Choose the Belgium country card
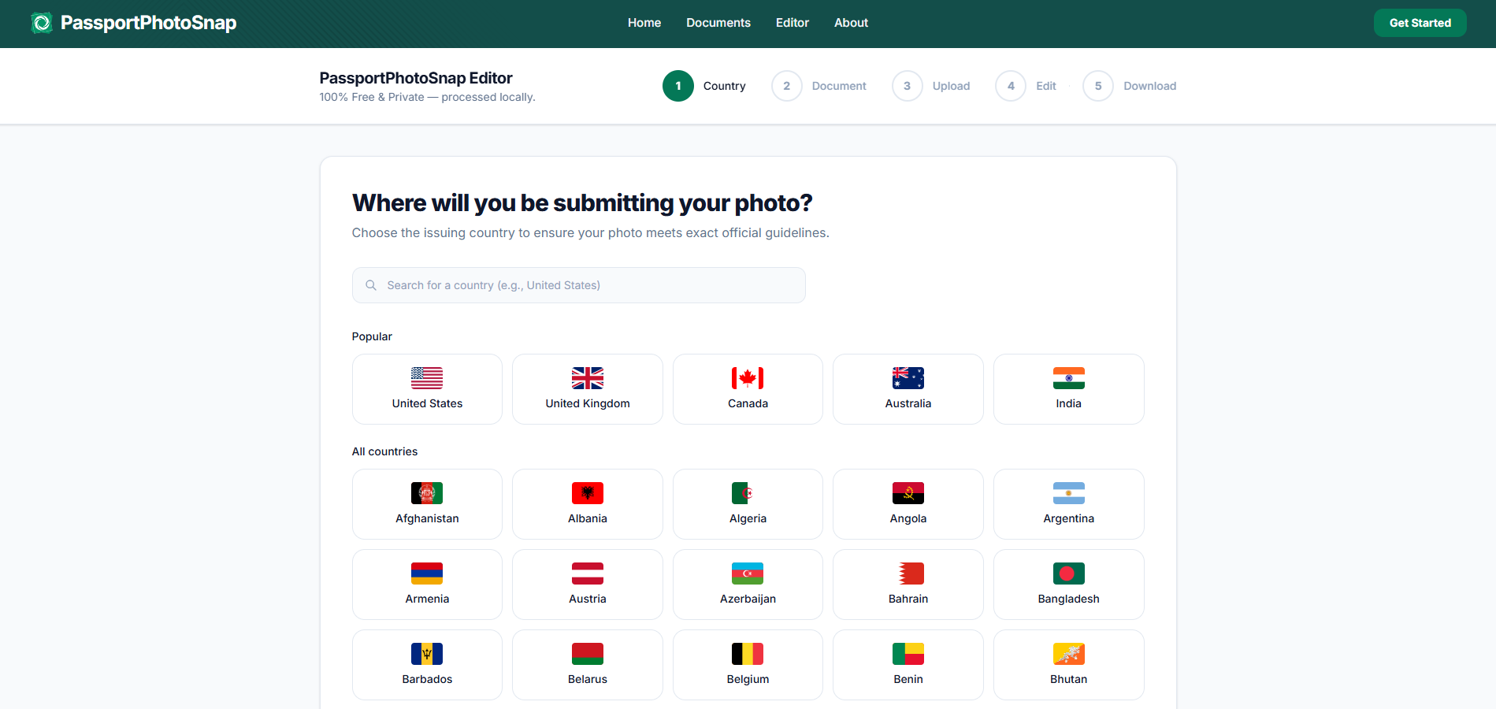The image size is (1496, 709). (748, 664)
